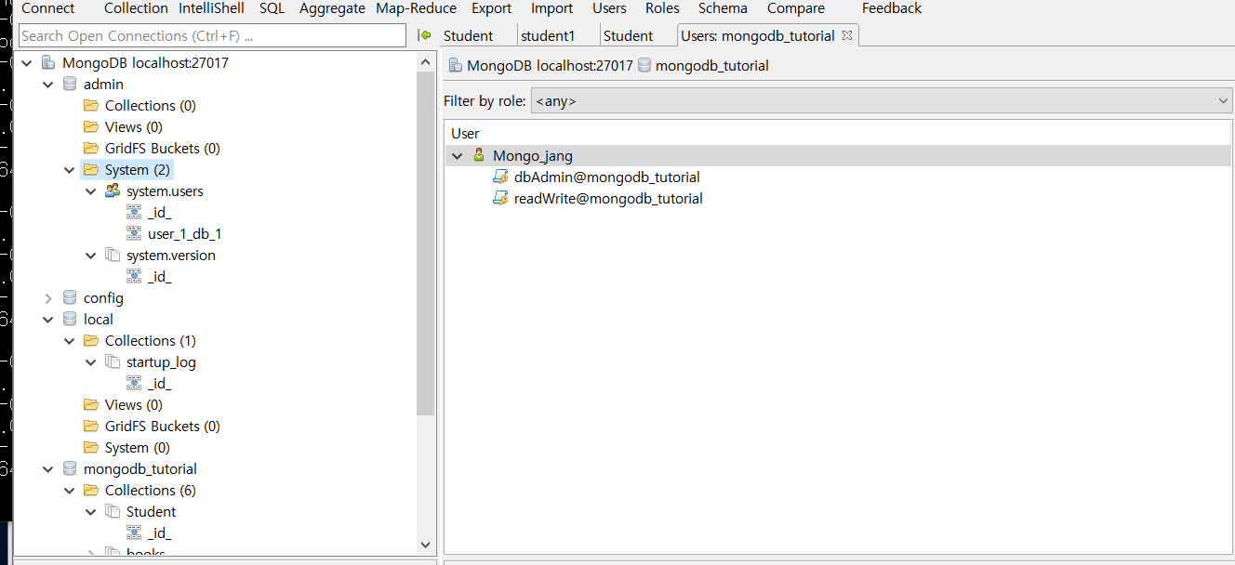Expand the config database node

[47, 297]
